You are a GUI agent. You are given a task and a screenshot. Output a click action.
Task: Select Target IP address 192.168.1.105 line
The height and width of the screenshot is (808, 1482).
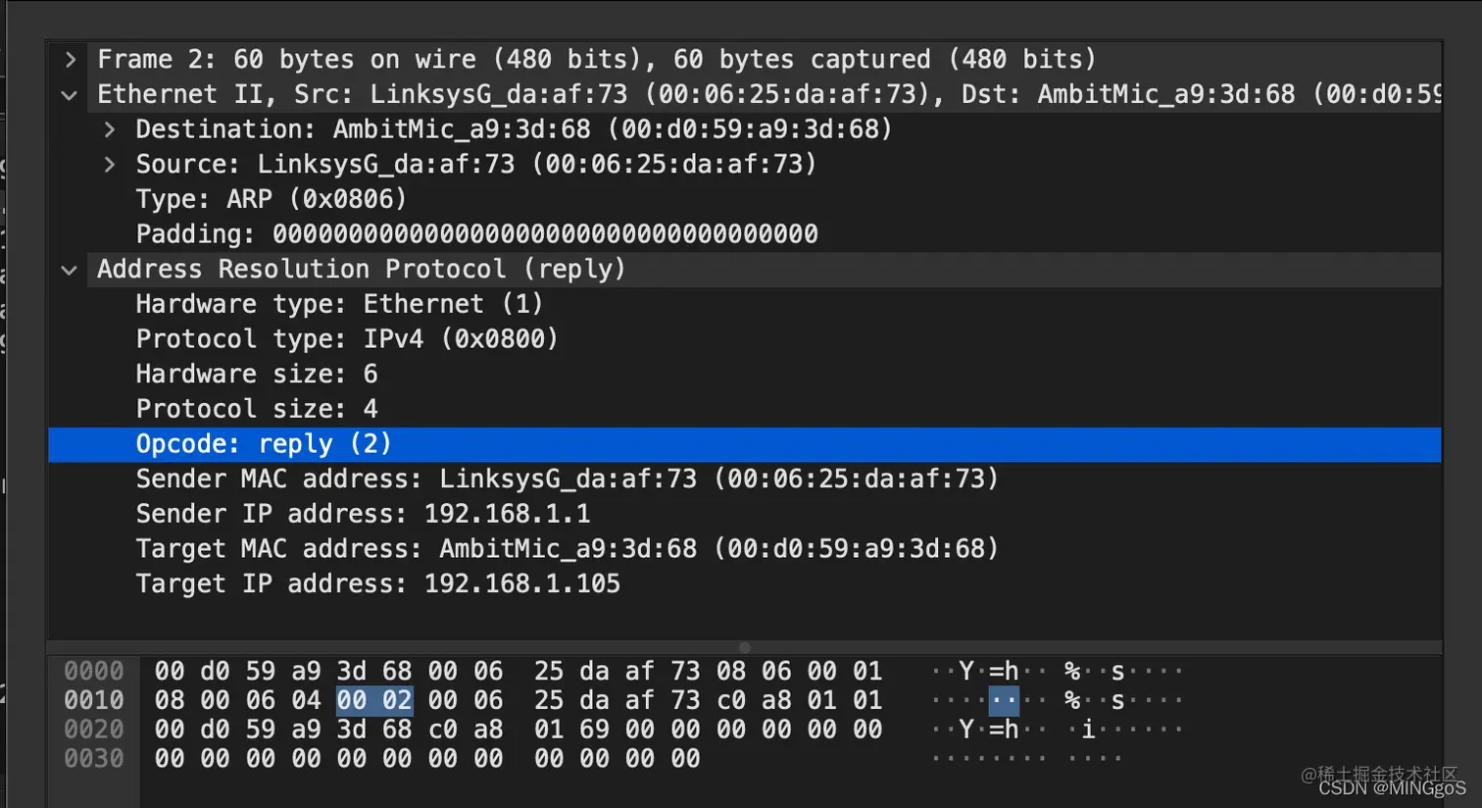745,584
